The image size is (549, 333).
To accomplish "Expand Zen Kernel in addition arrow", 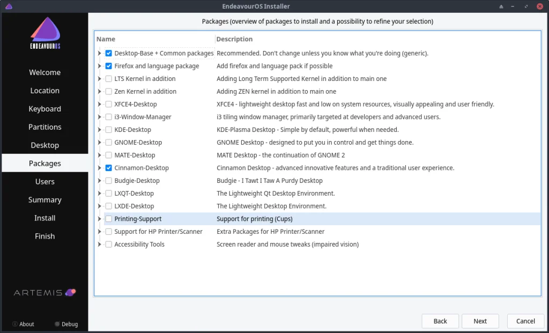I will [x=99, y=91].
